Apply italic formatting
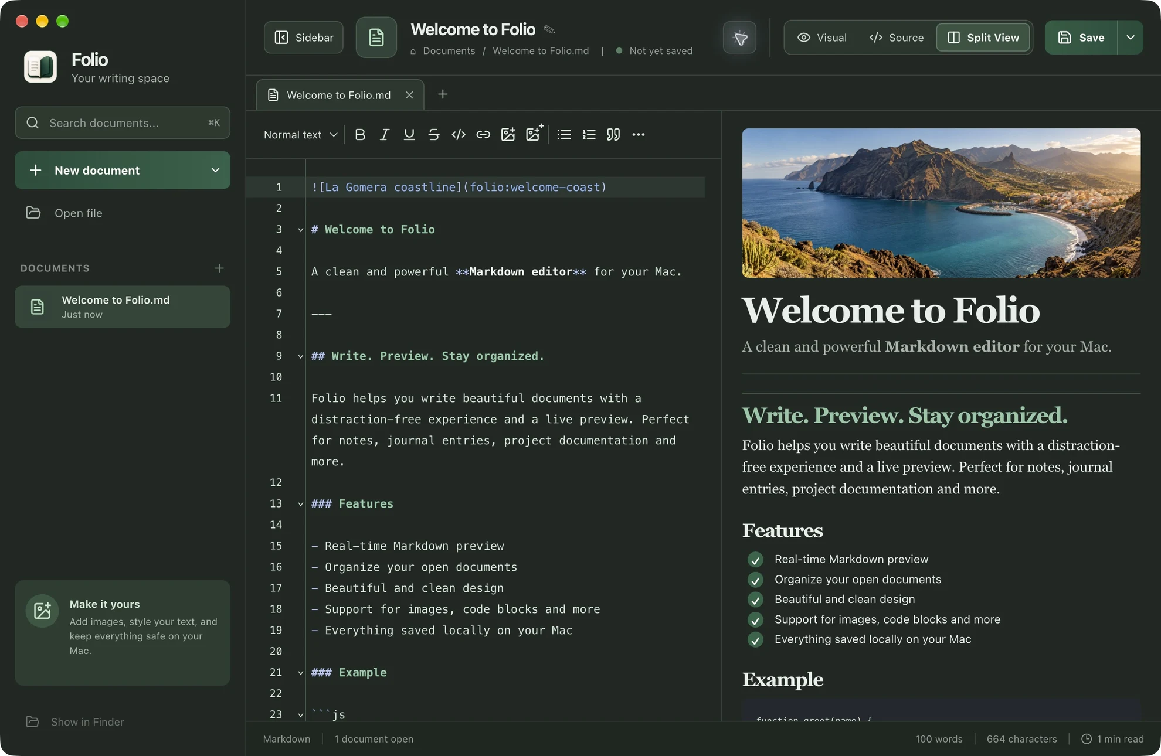 coord(385,135)
